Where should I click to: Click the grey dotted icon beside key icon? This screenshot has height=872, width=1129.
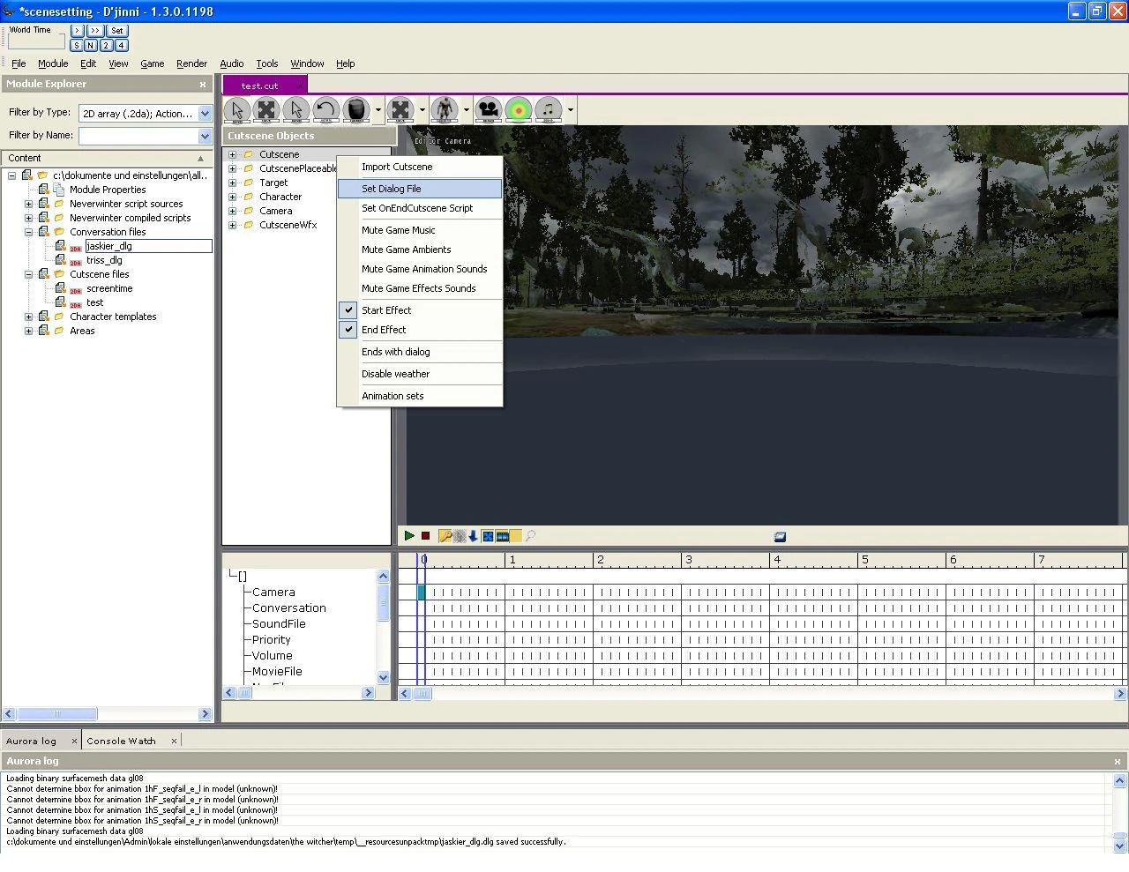[460, 535]
